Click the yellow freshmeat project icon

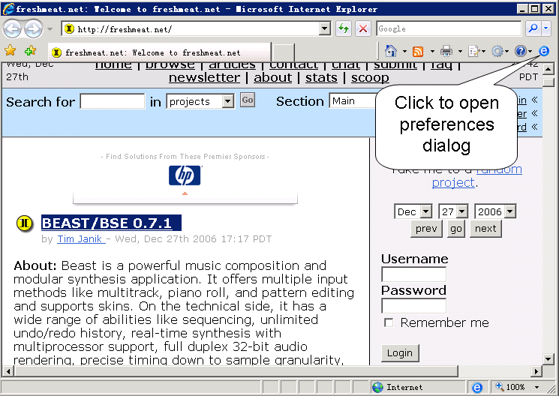pos(25,223)
